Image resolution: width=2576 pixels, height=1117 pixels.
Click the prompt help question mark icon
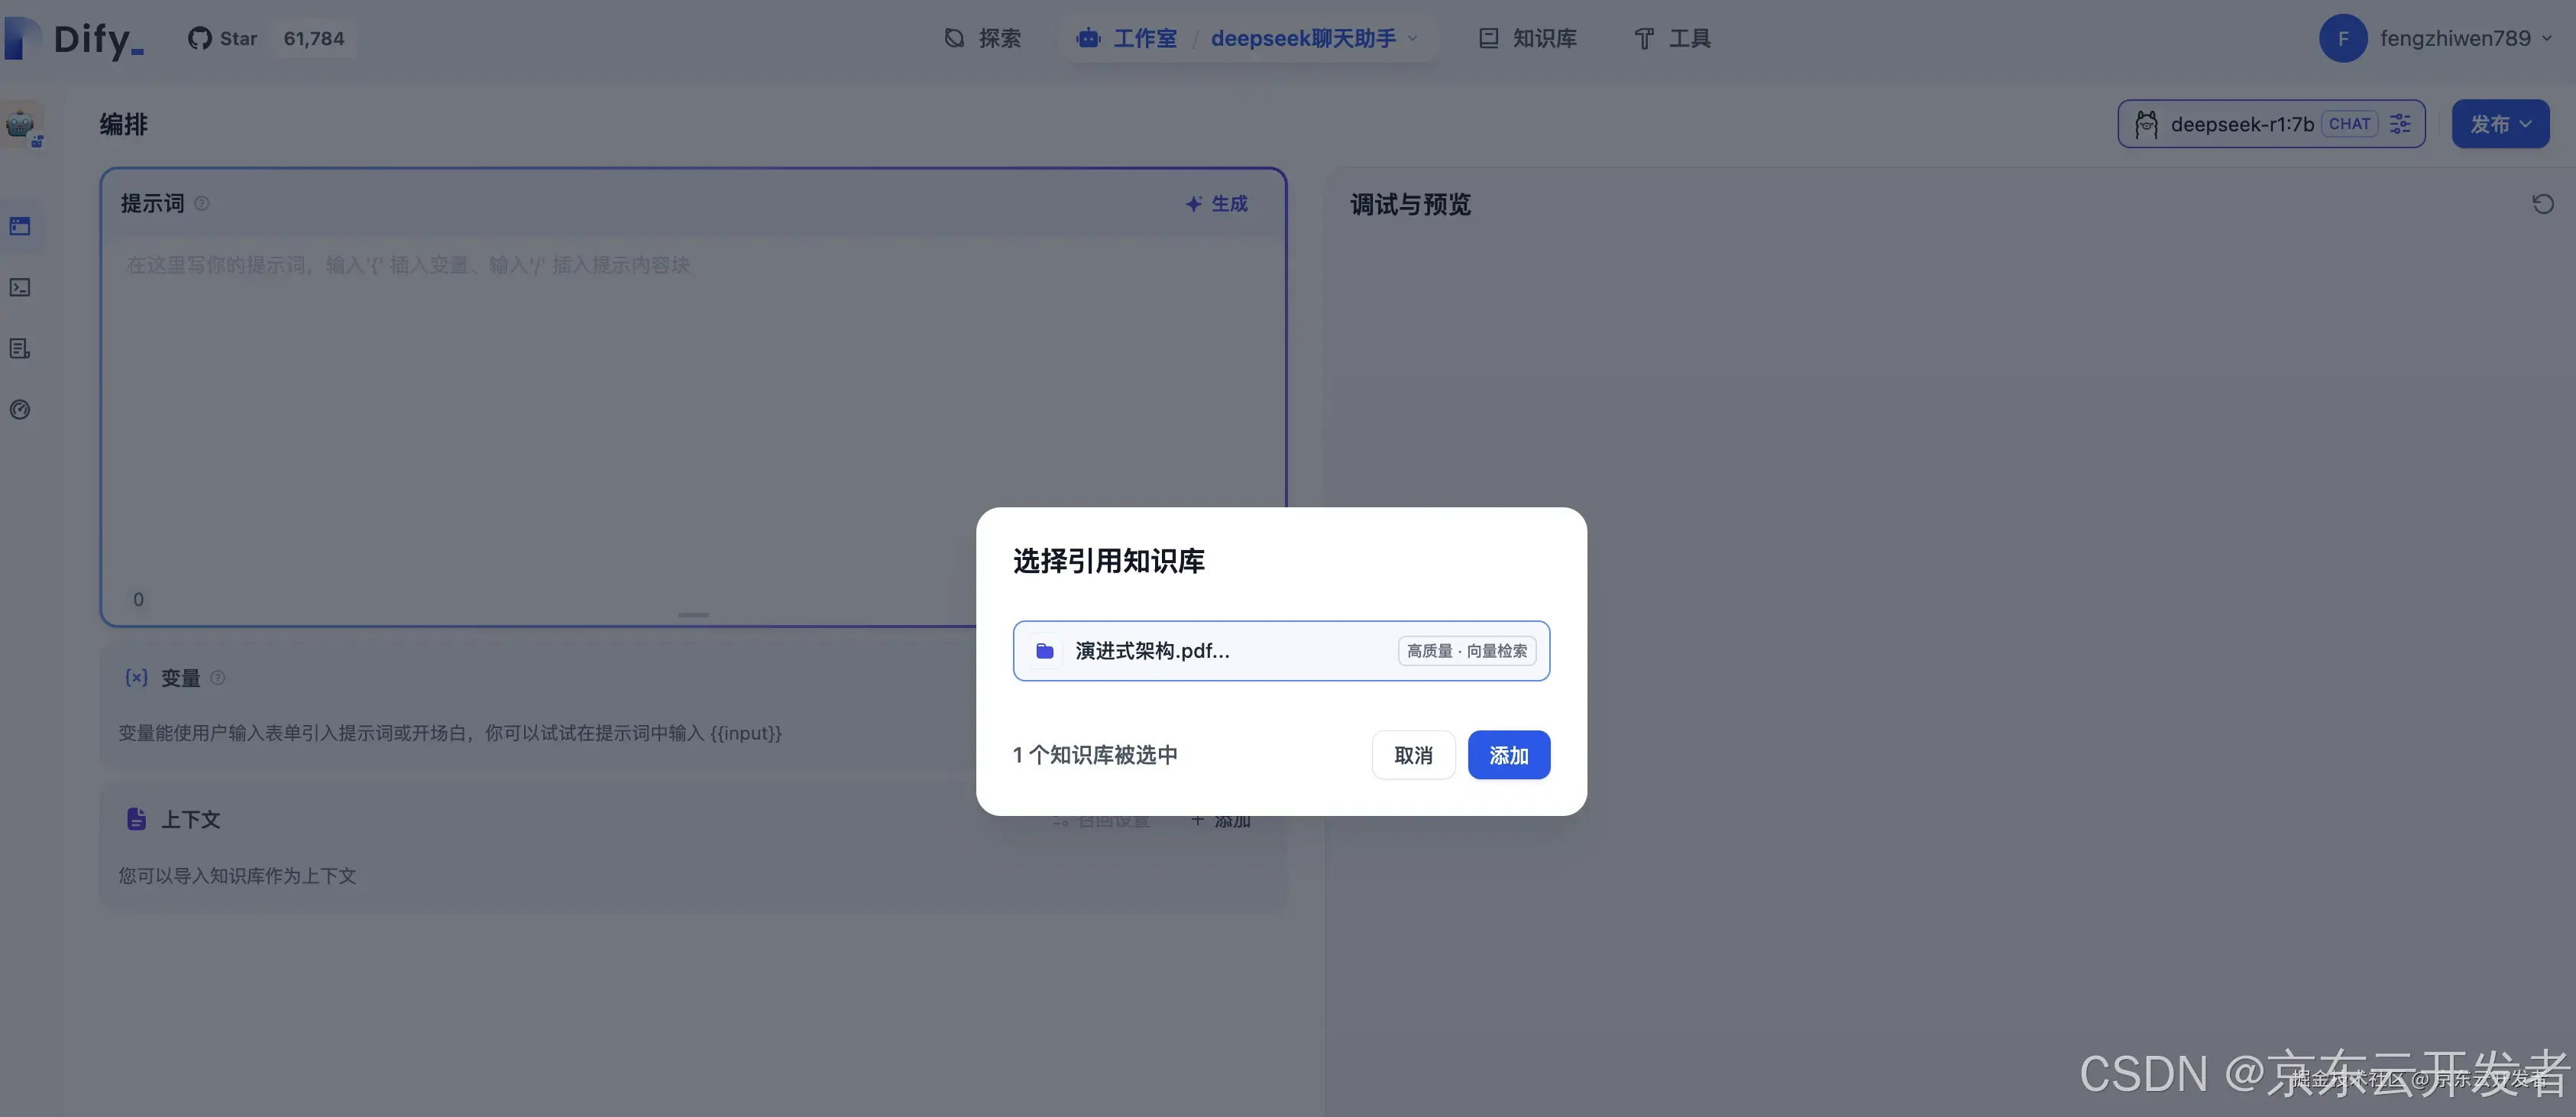(x=202, y=203)
